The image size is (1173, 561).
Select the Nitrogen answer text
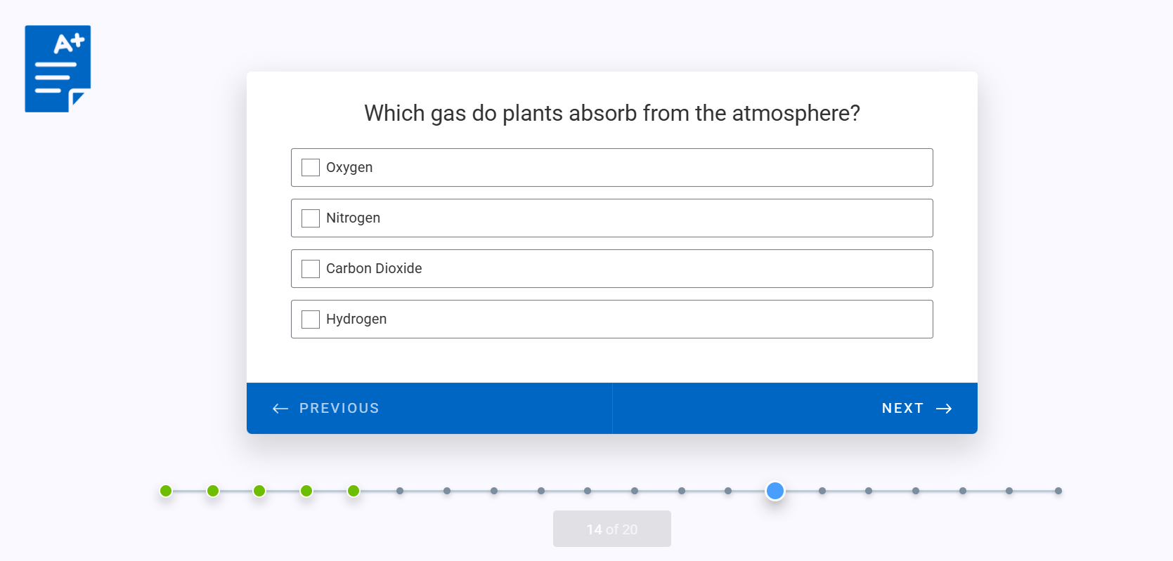(x=353, y=218)
